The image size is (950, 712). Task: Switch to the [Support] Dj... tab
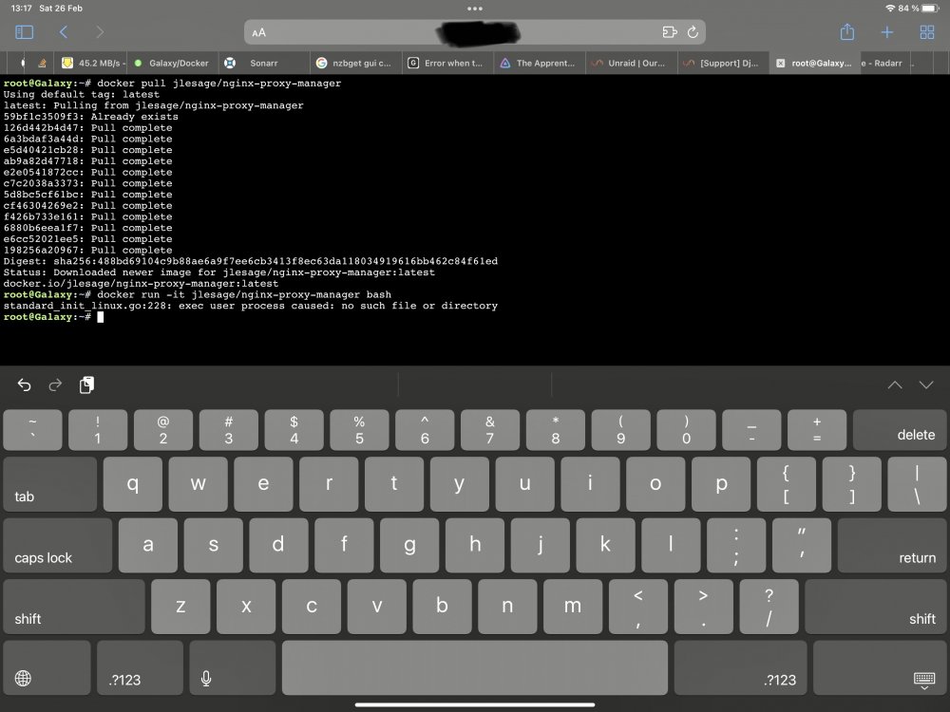click(x=722, y=63)
